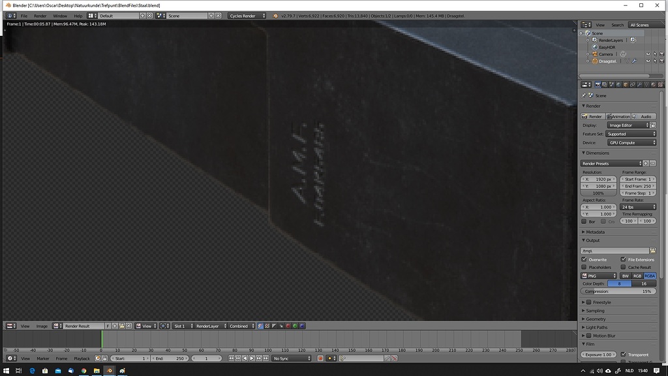
Task: Open Chrome from the Windows taskbar
Action: point(84,371)
